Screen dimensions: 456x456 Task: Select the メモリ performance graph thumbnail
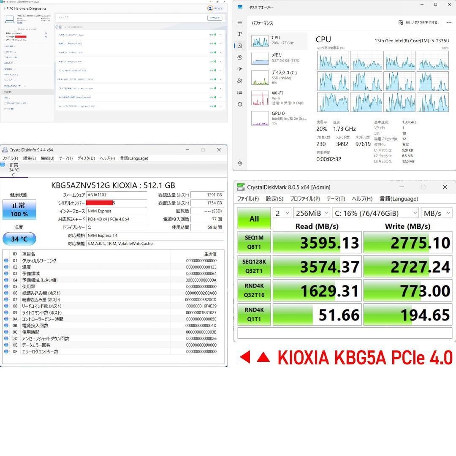click(260, 58)
